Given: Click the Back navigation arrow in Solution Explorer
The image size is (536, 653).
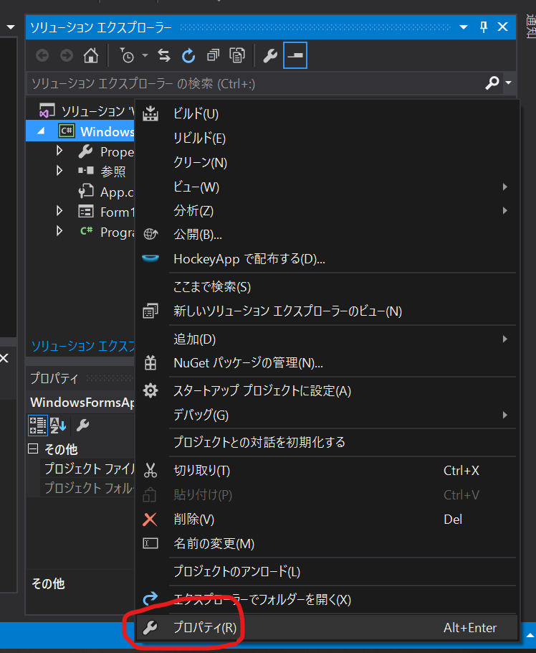Looking at the screenshot, I should point(42,55).
